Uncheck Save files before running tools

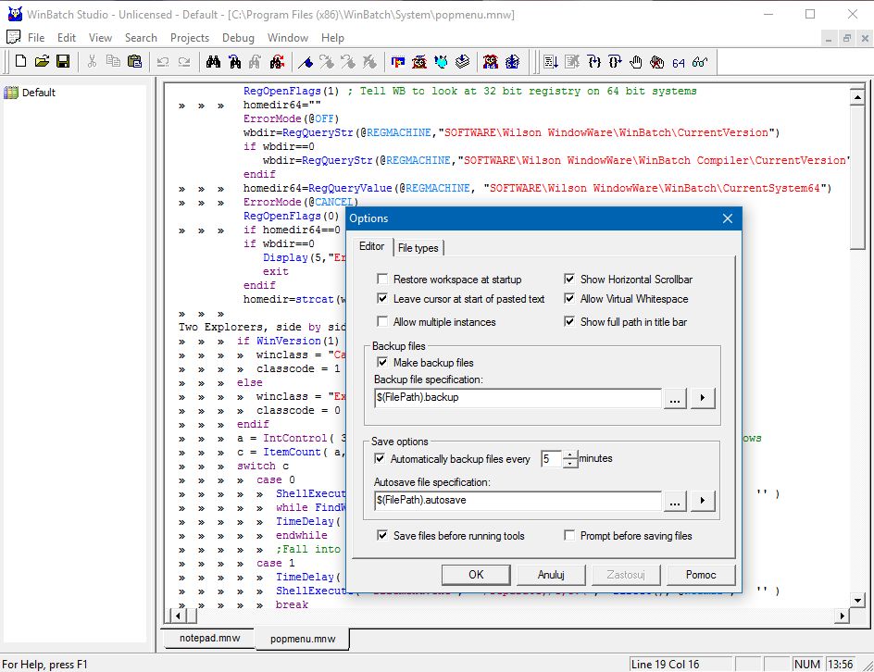(x=382, y=536)
